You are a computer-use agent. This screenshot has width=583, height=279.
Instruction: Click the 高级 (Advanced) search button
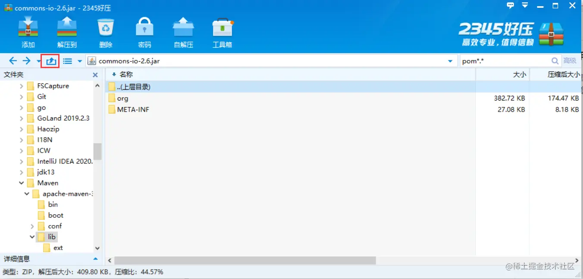coord(570,61)
